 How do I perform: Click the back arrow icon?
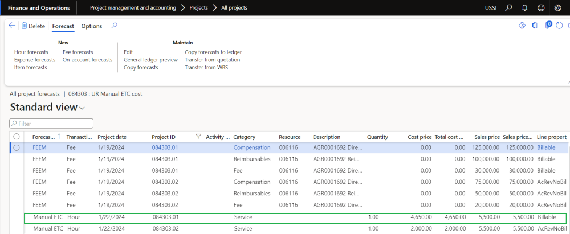(12, 26)
